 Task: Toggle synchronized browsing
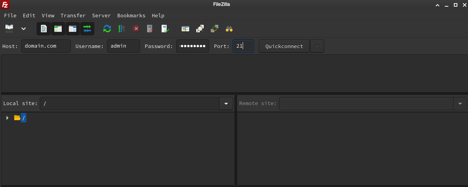(x=214, y=29)
